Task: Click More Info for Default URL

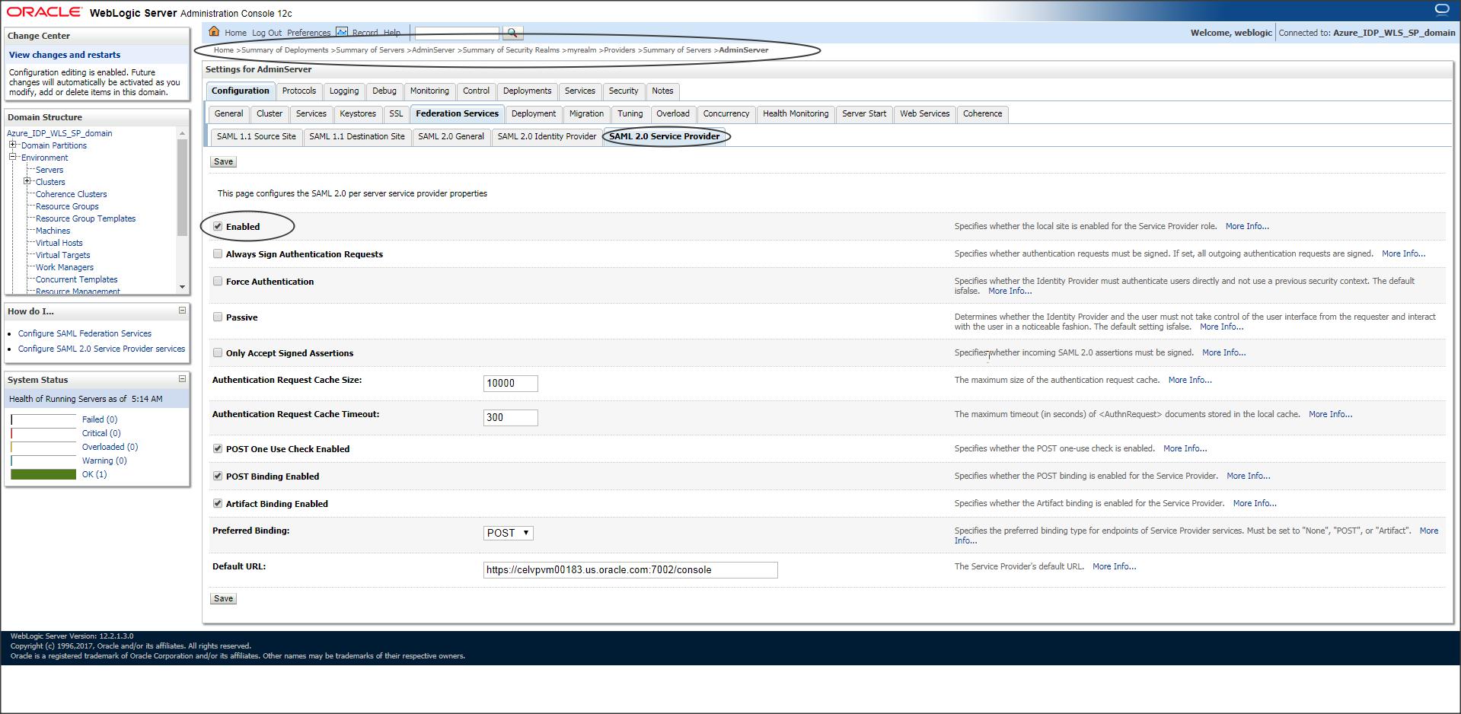Action: (1114, 566)
